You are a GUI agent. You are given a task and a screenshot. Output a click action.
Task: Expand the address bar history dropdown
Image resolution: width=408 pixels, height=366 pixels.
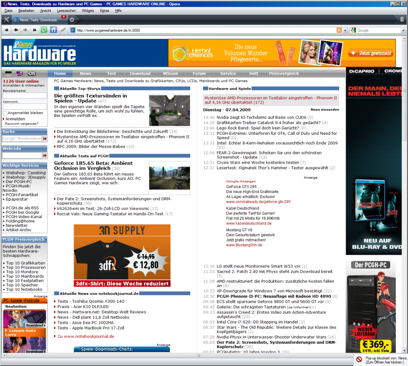click(345, 30)
